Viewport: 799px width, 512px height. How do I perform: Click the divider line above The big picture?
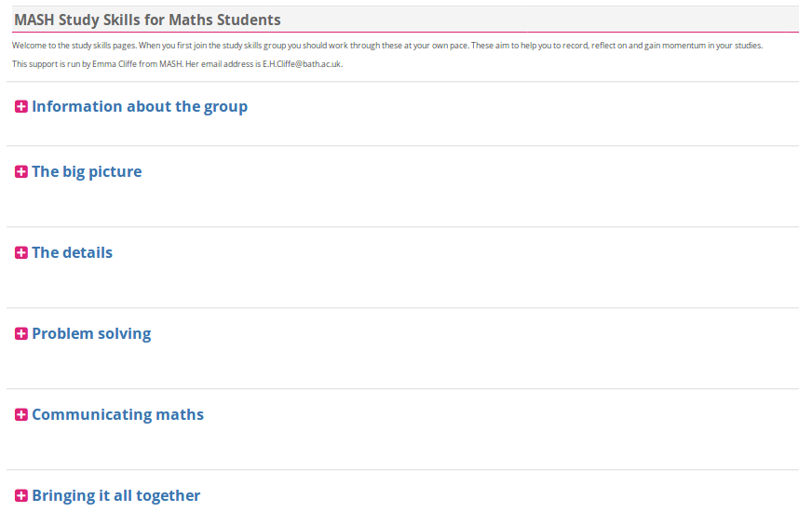click(x=402, y=146)
